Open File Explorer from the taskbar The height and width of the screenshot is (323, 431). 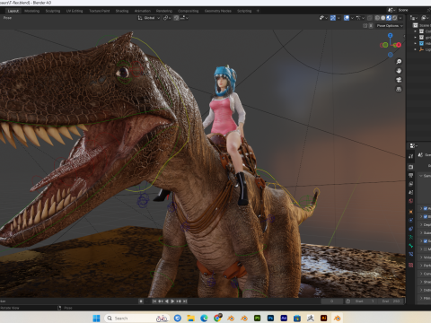click(190, 319)
